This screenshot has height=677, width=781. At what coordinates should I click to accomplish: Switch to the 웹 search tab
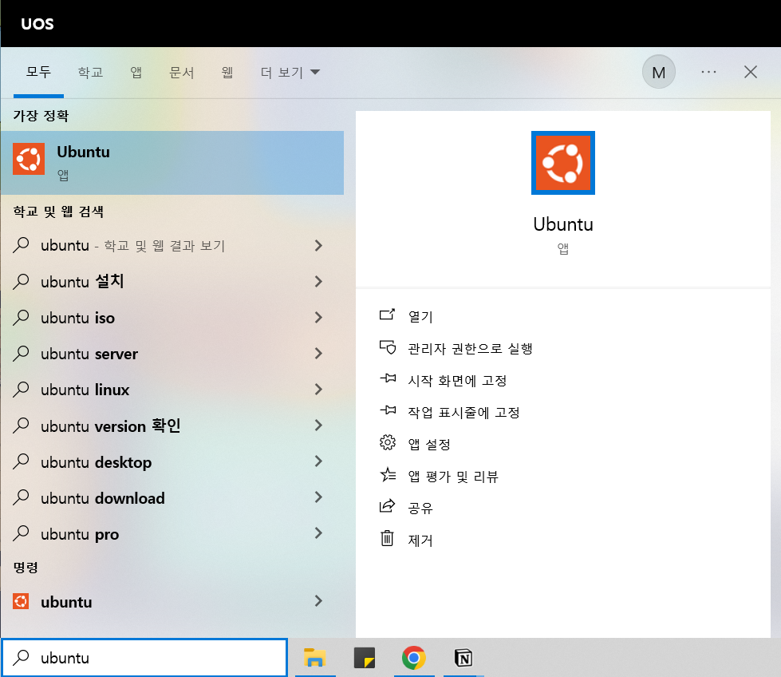[227, 73]
